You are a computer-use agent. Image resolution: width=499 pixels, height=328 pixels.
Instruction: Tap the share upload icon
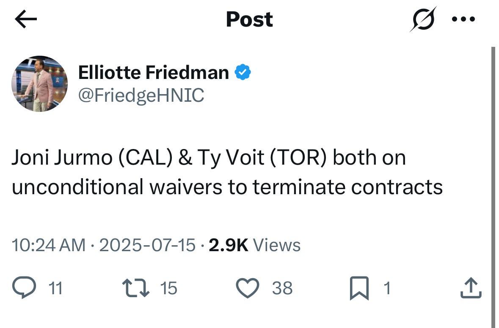tap(471, 288)
